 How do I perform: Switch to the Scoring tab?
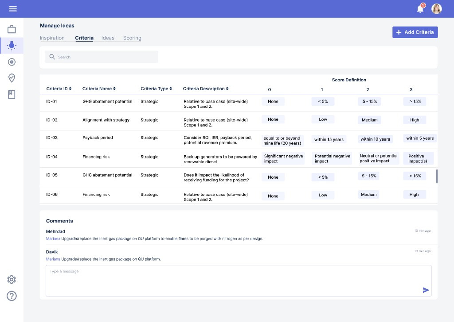(x=132, y=38)
